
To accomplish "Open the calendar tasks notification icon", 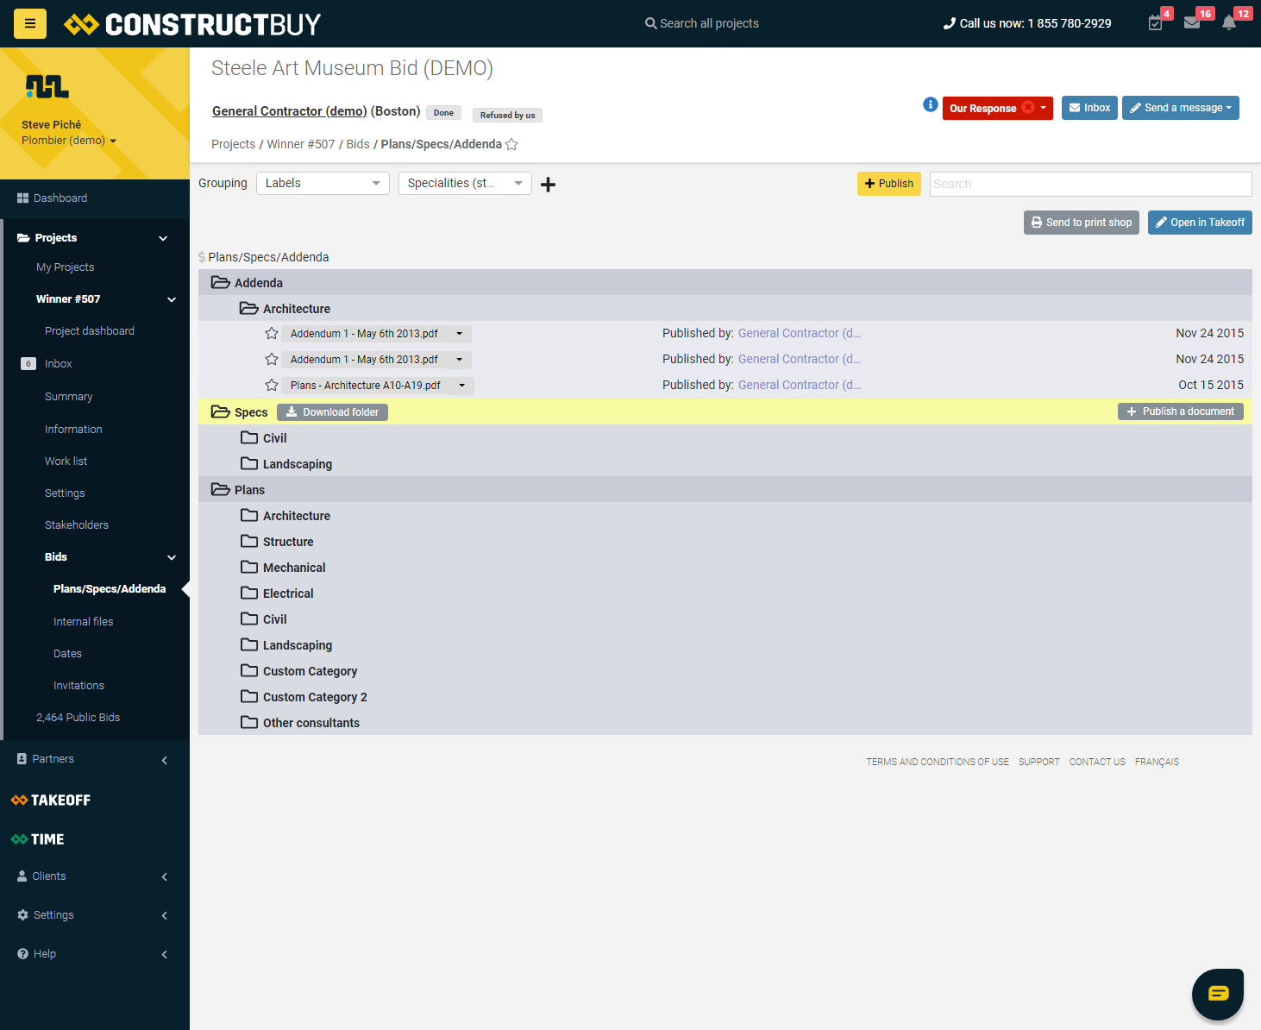I will point(1156,23).
